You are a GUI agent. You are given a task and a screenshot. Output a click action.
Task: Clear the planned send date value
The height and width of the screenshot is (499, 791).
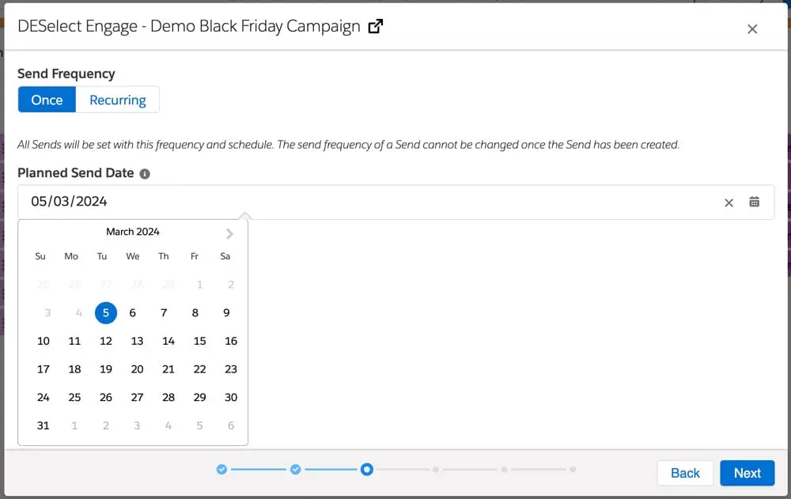click(729, 202)
